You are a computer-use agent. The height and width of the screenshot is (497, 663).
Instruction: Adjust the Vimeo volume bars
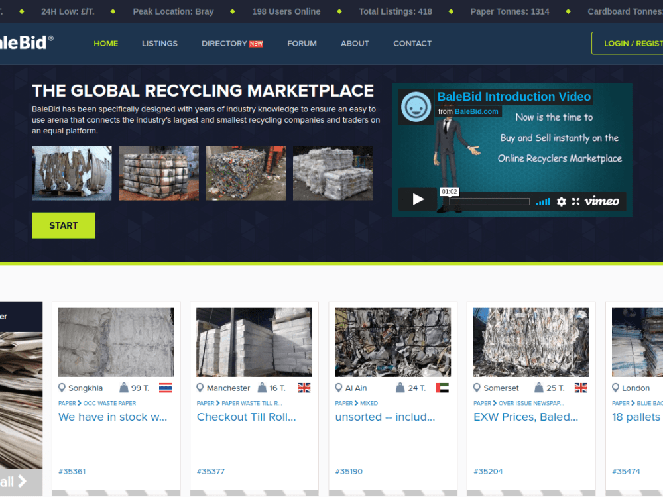[x=543, y=202]
